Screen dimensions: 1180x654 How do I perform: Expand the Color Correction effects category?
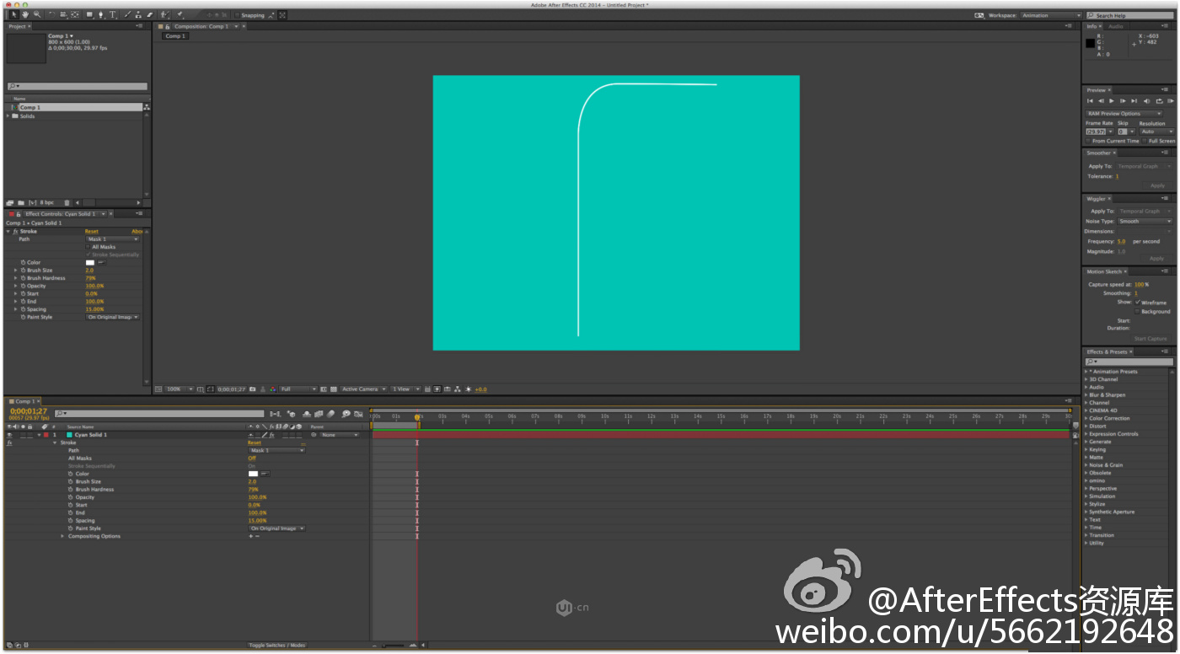(1086, 418)
